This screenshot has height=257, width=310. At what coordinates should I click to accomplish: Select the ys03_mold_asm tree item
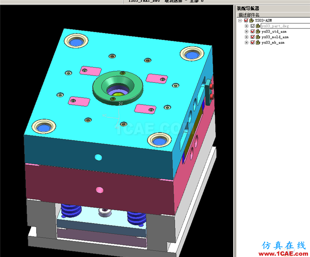coord(275,37)
